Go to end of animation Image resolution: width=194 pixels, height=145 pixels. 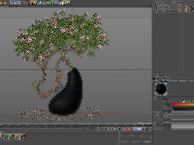point(119,129)
